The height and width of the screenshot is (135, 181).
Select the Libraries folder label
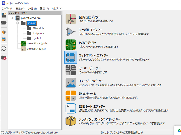click(31, 23)
